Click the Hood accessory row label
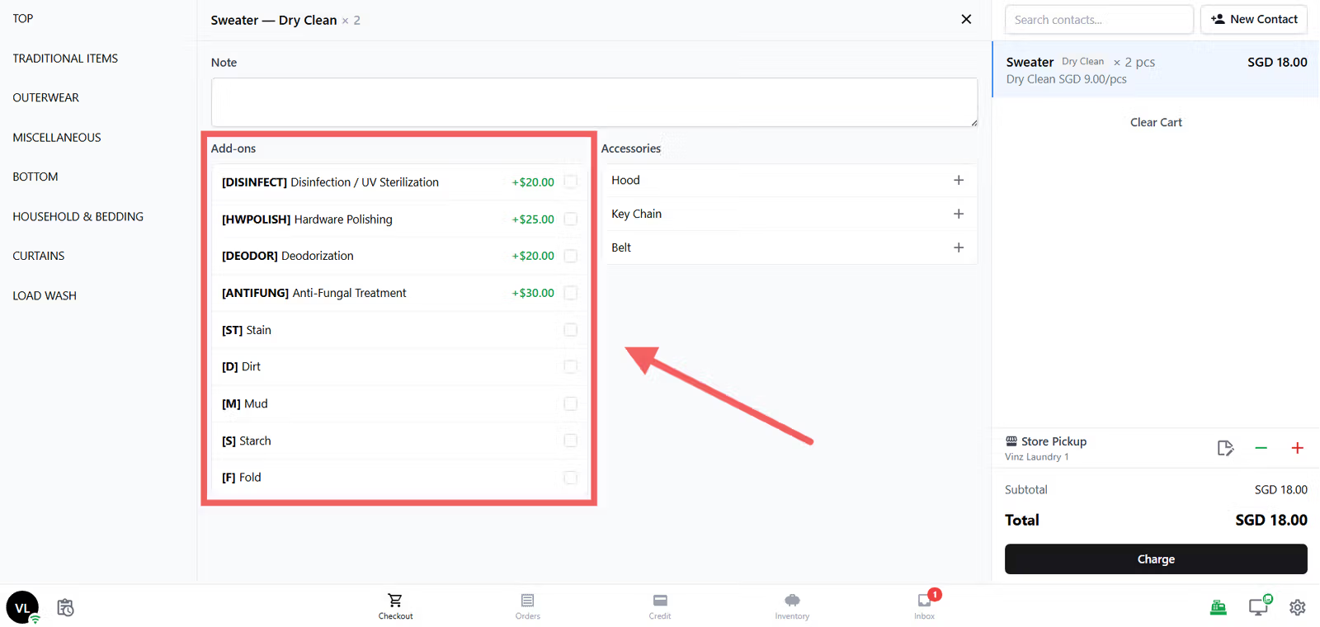 [625, 180]
